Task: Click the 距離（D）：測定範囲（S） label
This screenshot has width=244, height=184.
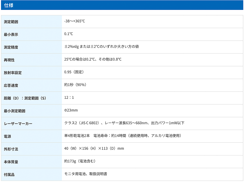Action: 25,98
